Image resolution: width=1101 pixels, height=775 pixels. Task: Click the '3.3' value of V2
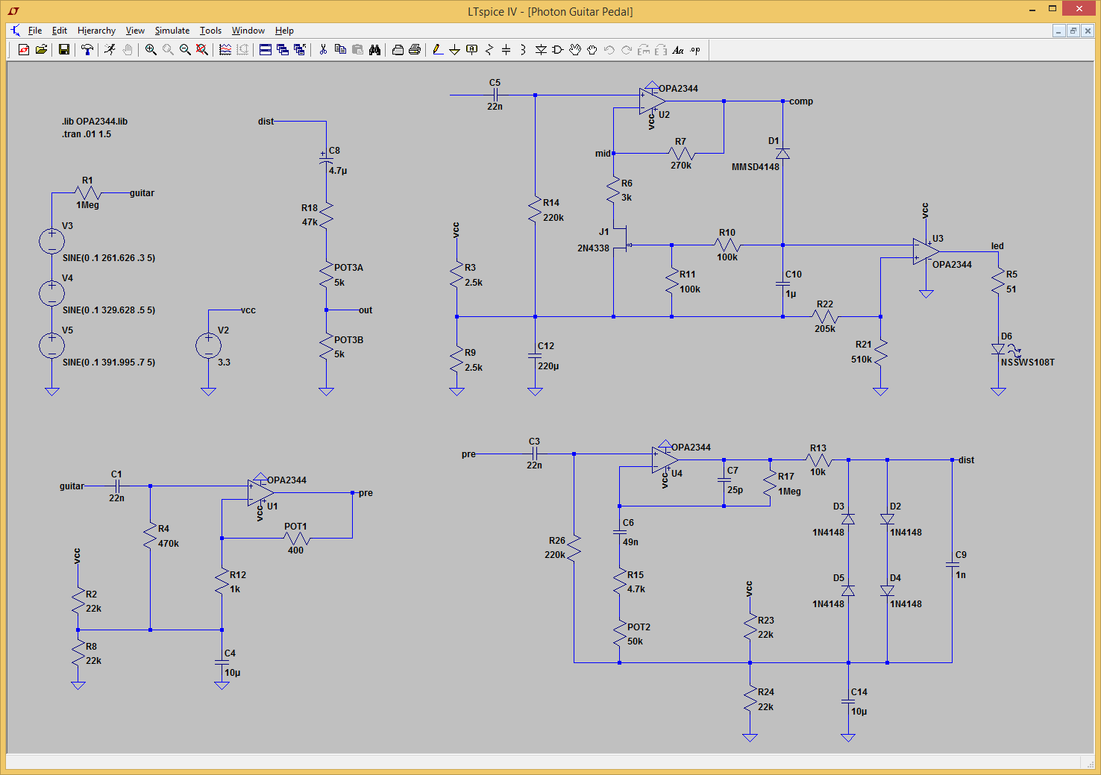tap(224, 363)
